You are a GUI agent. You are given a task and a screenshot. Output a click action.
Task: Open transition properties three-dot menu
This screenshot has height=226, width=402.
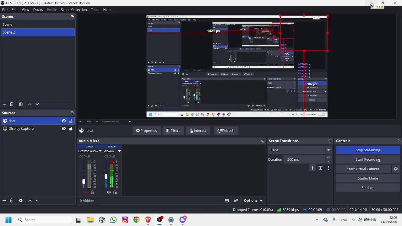(328, 168)
